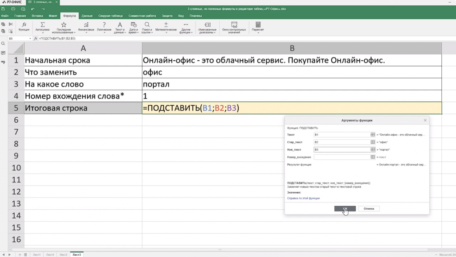456x257 pixels.
Task: Switch to the Совместная работа tab
Action: point(142,16)
